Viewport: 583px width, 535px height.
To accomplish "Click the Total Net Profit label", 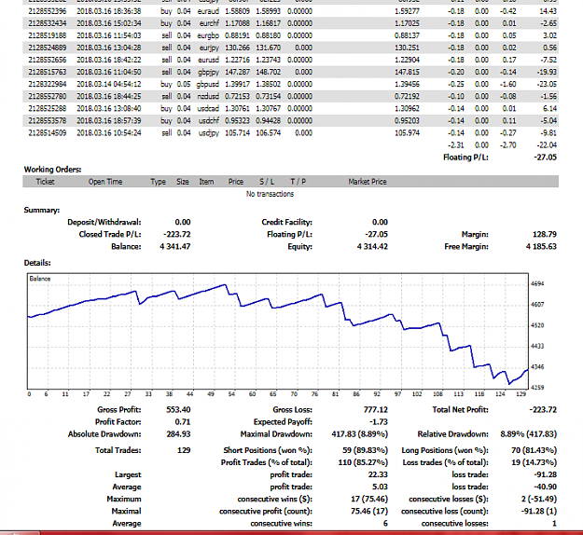I will tap(460, 410).
